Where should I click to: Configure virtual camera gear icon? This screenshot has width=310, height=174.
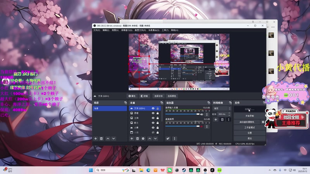(263, 122)
